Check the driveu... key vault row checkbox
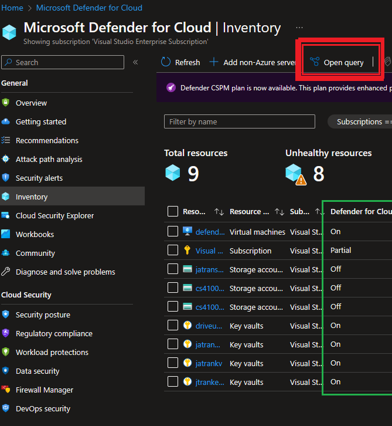392x426 pixels. click(173, 325)
